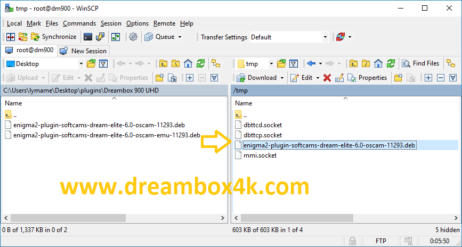Select local file oscam-emu-11293.deb
This screenshot has height=247, width=462.
102,135
